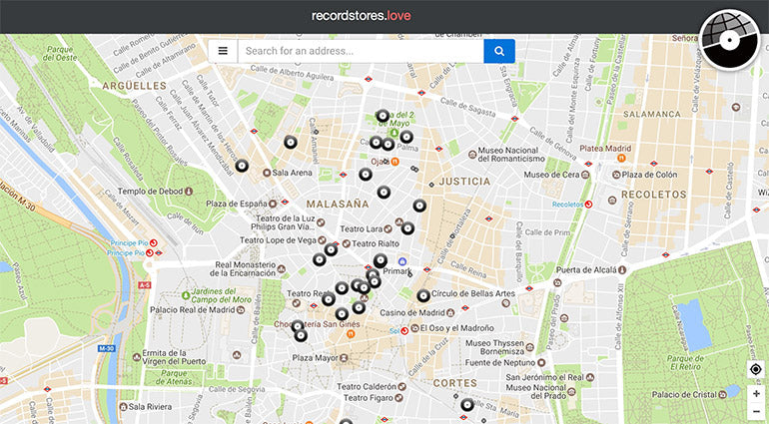This screenshot has width=769, height=424.
Task: Zoom in using the plus button
Action: coord(756,394)
